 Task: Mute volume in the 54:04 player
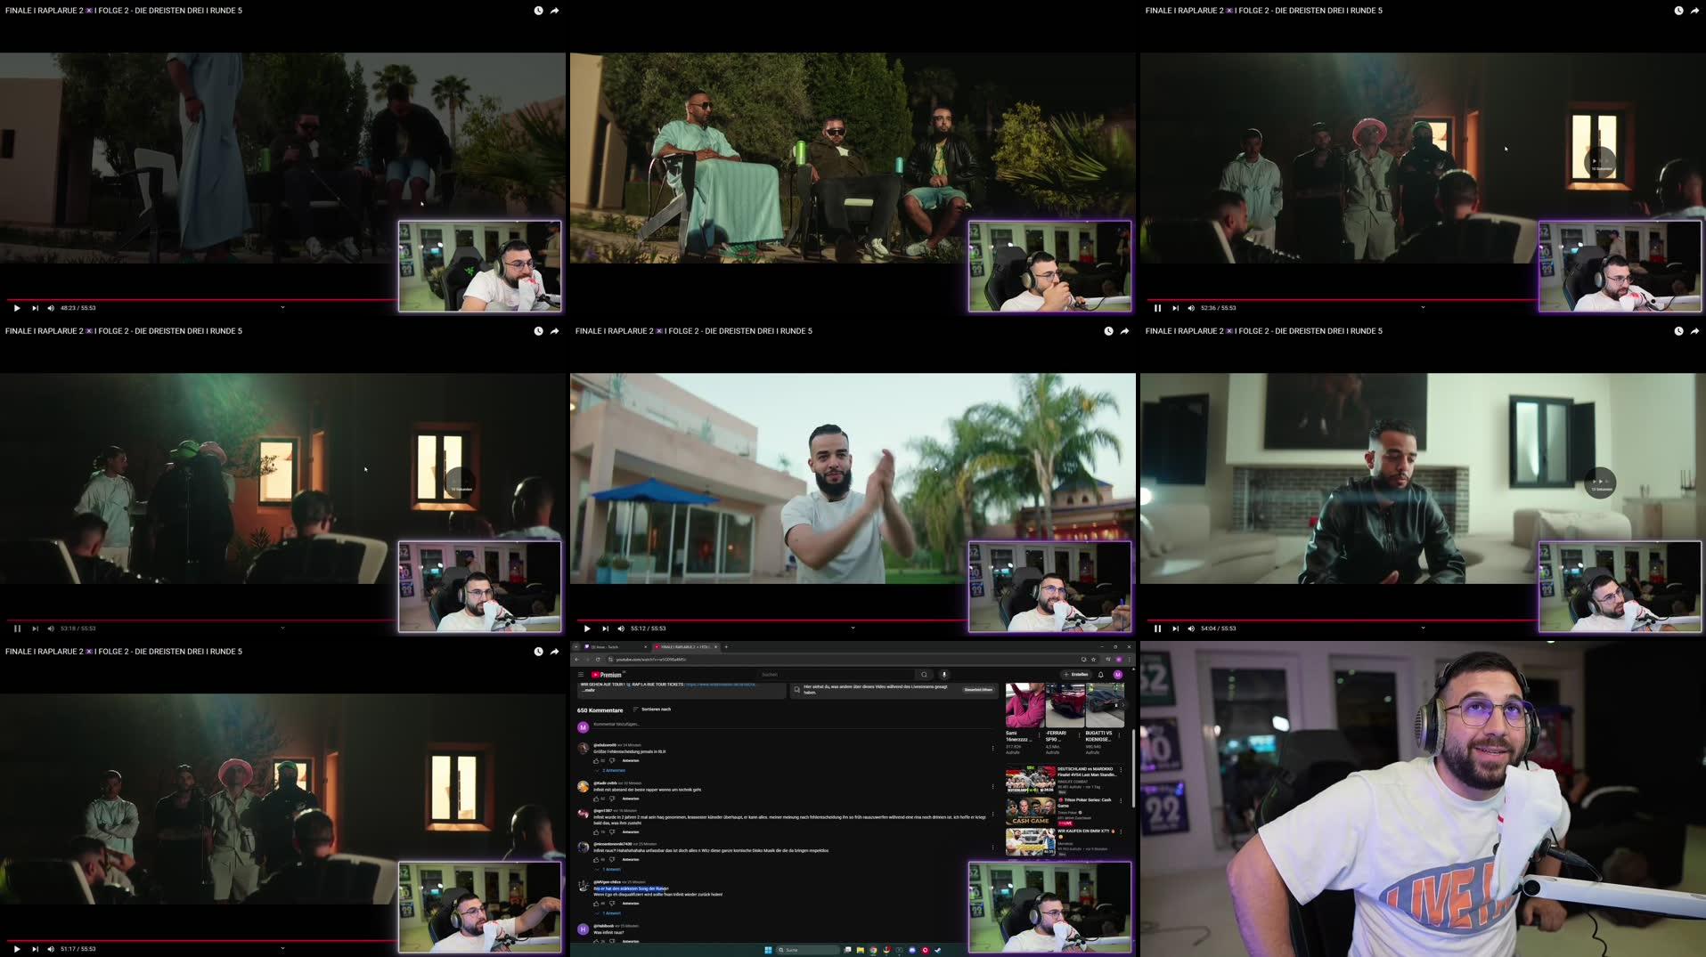[x=1191, y=629]
